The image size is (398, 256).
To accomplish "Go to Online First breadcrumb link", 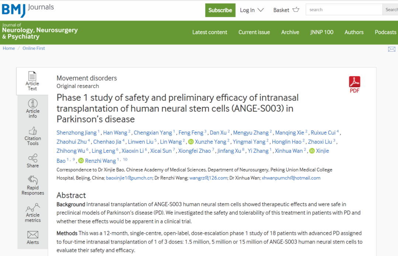I will tap(34, 48).
